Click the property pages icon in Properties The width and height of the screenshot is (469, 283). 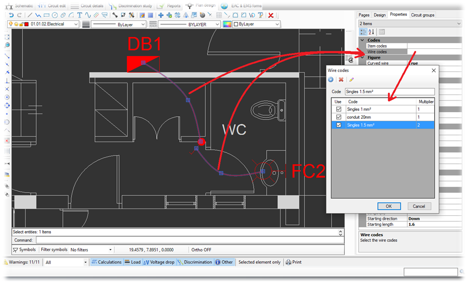(x=382, y=32)
